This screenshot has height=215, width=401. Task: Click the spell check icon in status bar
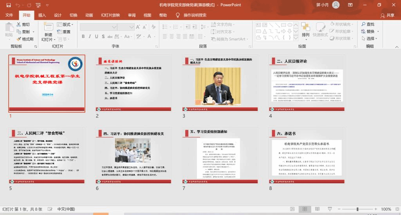coord(51,209)
